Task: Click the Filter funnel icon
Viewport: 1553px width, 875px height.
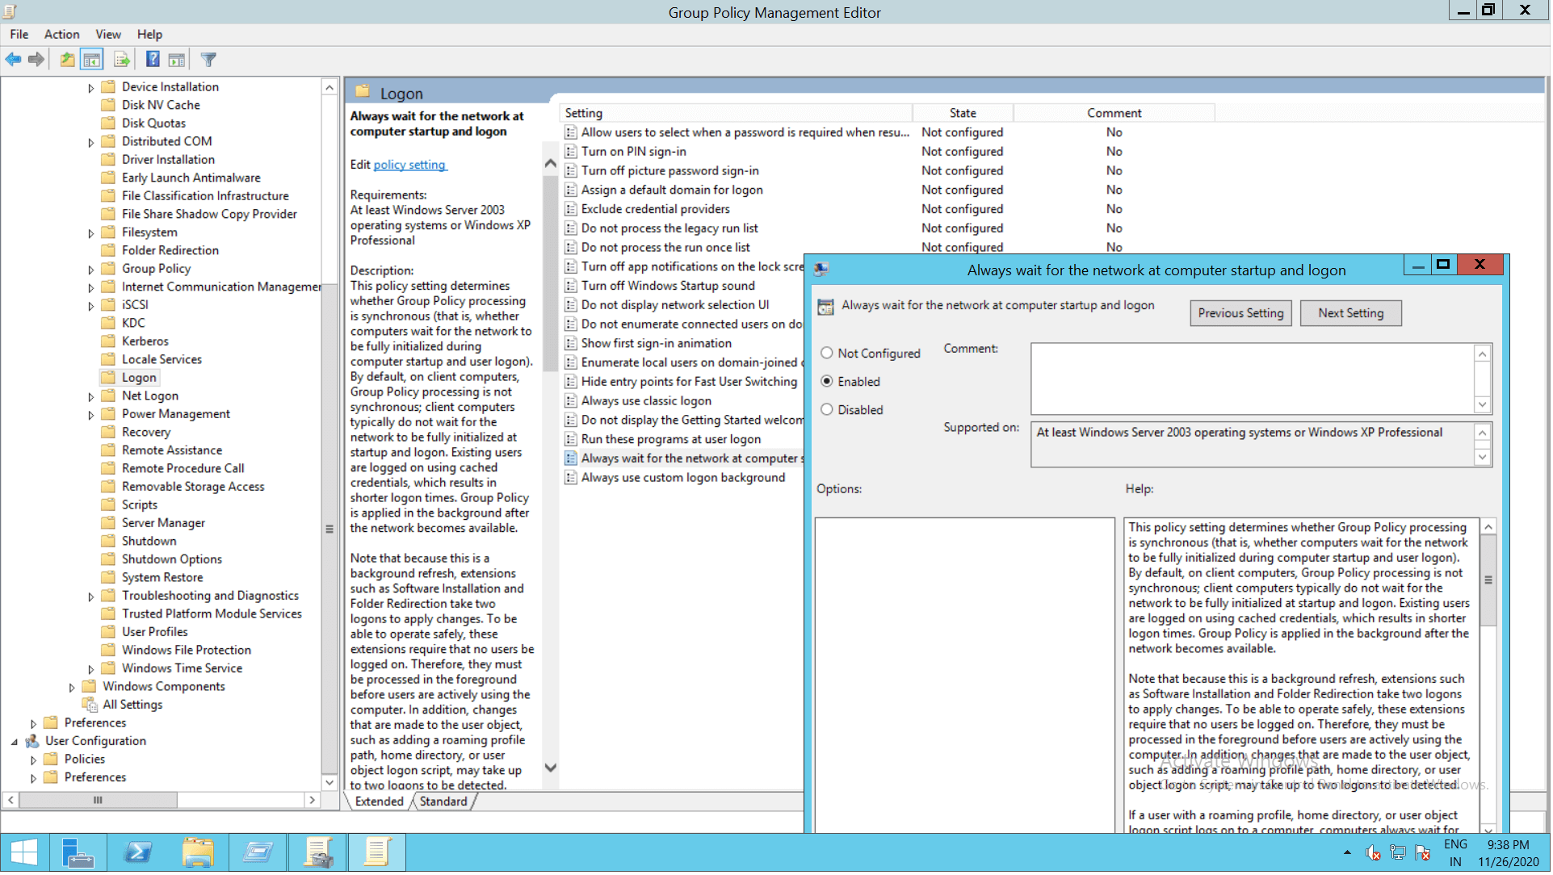Action: click(208, 59)
